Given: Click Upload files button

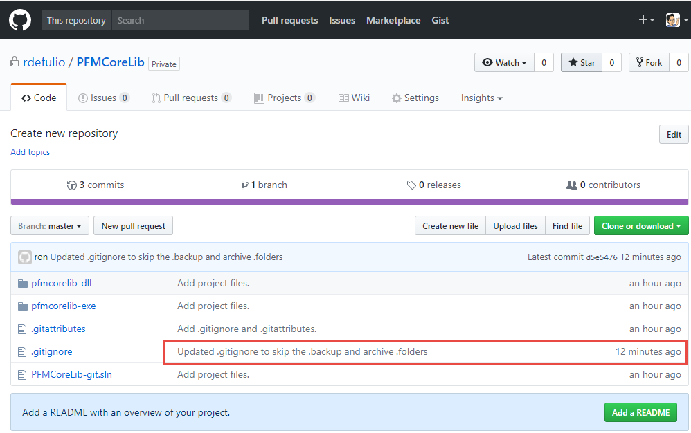Looking at the screenshot, I should 515,225.
